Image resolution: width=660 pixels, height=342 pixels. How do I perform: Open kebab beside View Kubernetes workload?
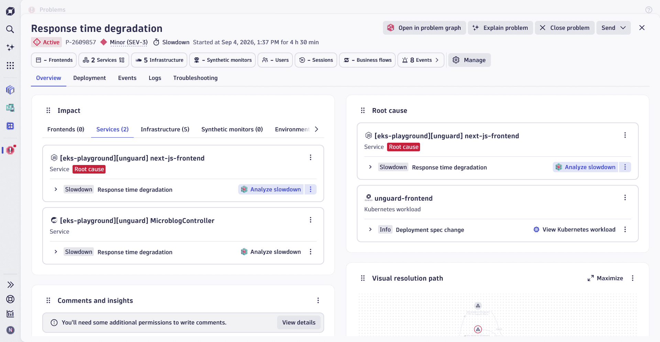point(625,229)
